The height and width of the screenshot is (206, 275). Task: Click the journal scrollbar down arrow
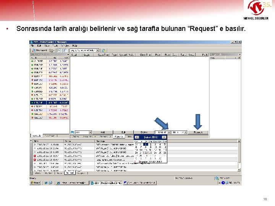[x=239, y=170]
